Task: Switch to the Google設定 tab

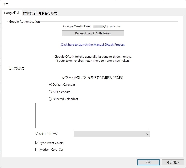Action: [12, 13]
